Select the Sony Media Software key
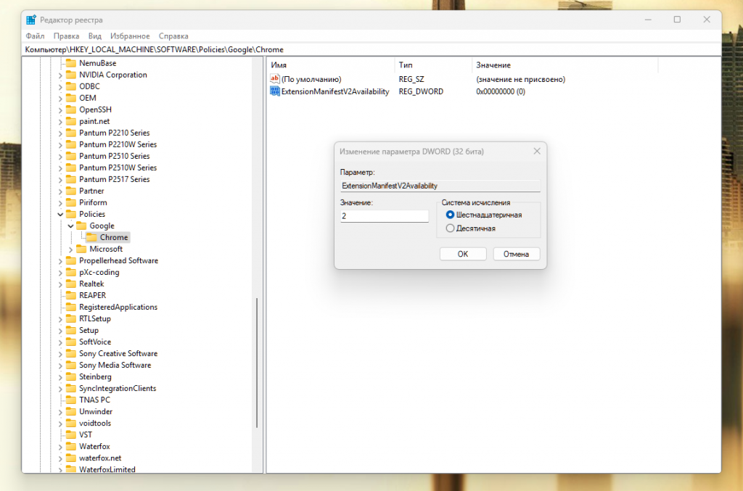This screenshot has height=491, width=743. (x=115, y=365)
